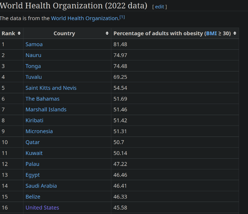Select the 74.97 percentage cell
248x214 pixels.
(x=175, y=55)
